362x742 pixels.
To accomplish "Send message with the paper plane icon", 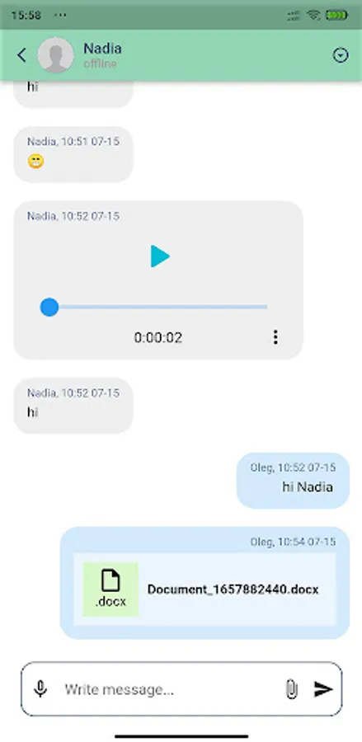I will (x=324, y=689).
